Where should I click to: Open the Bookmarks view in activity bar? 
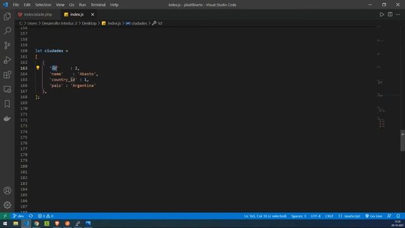click(x=7, y=104)
